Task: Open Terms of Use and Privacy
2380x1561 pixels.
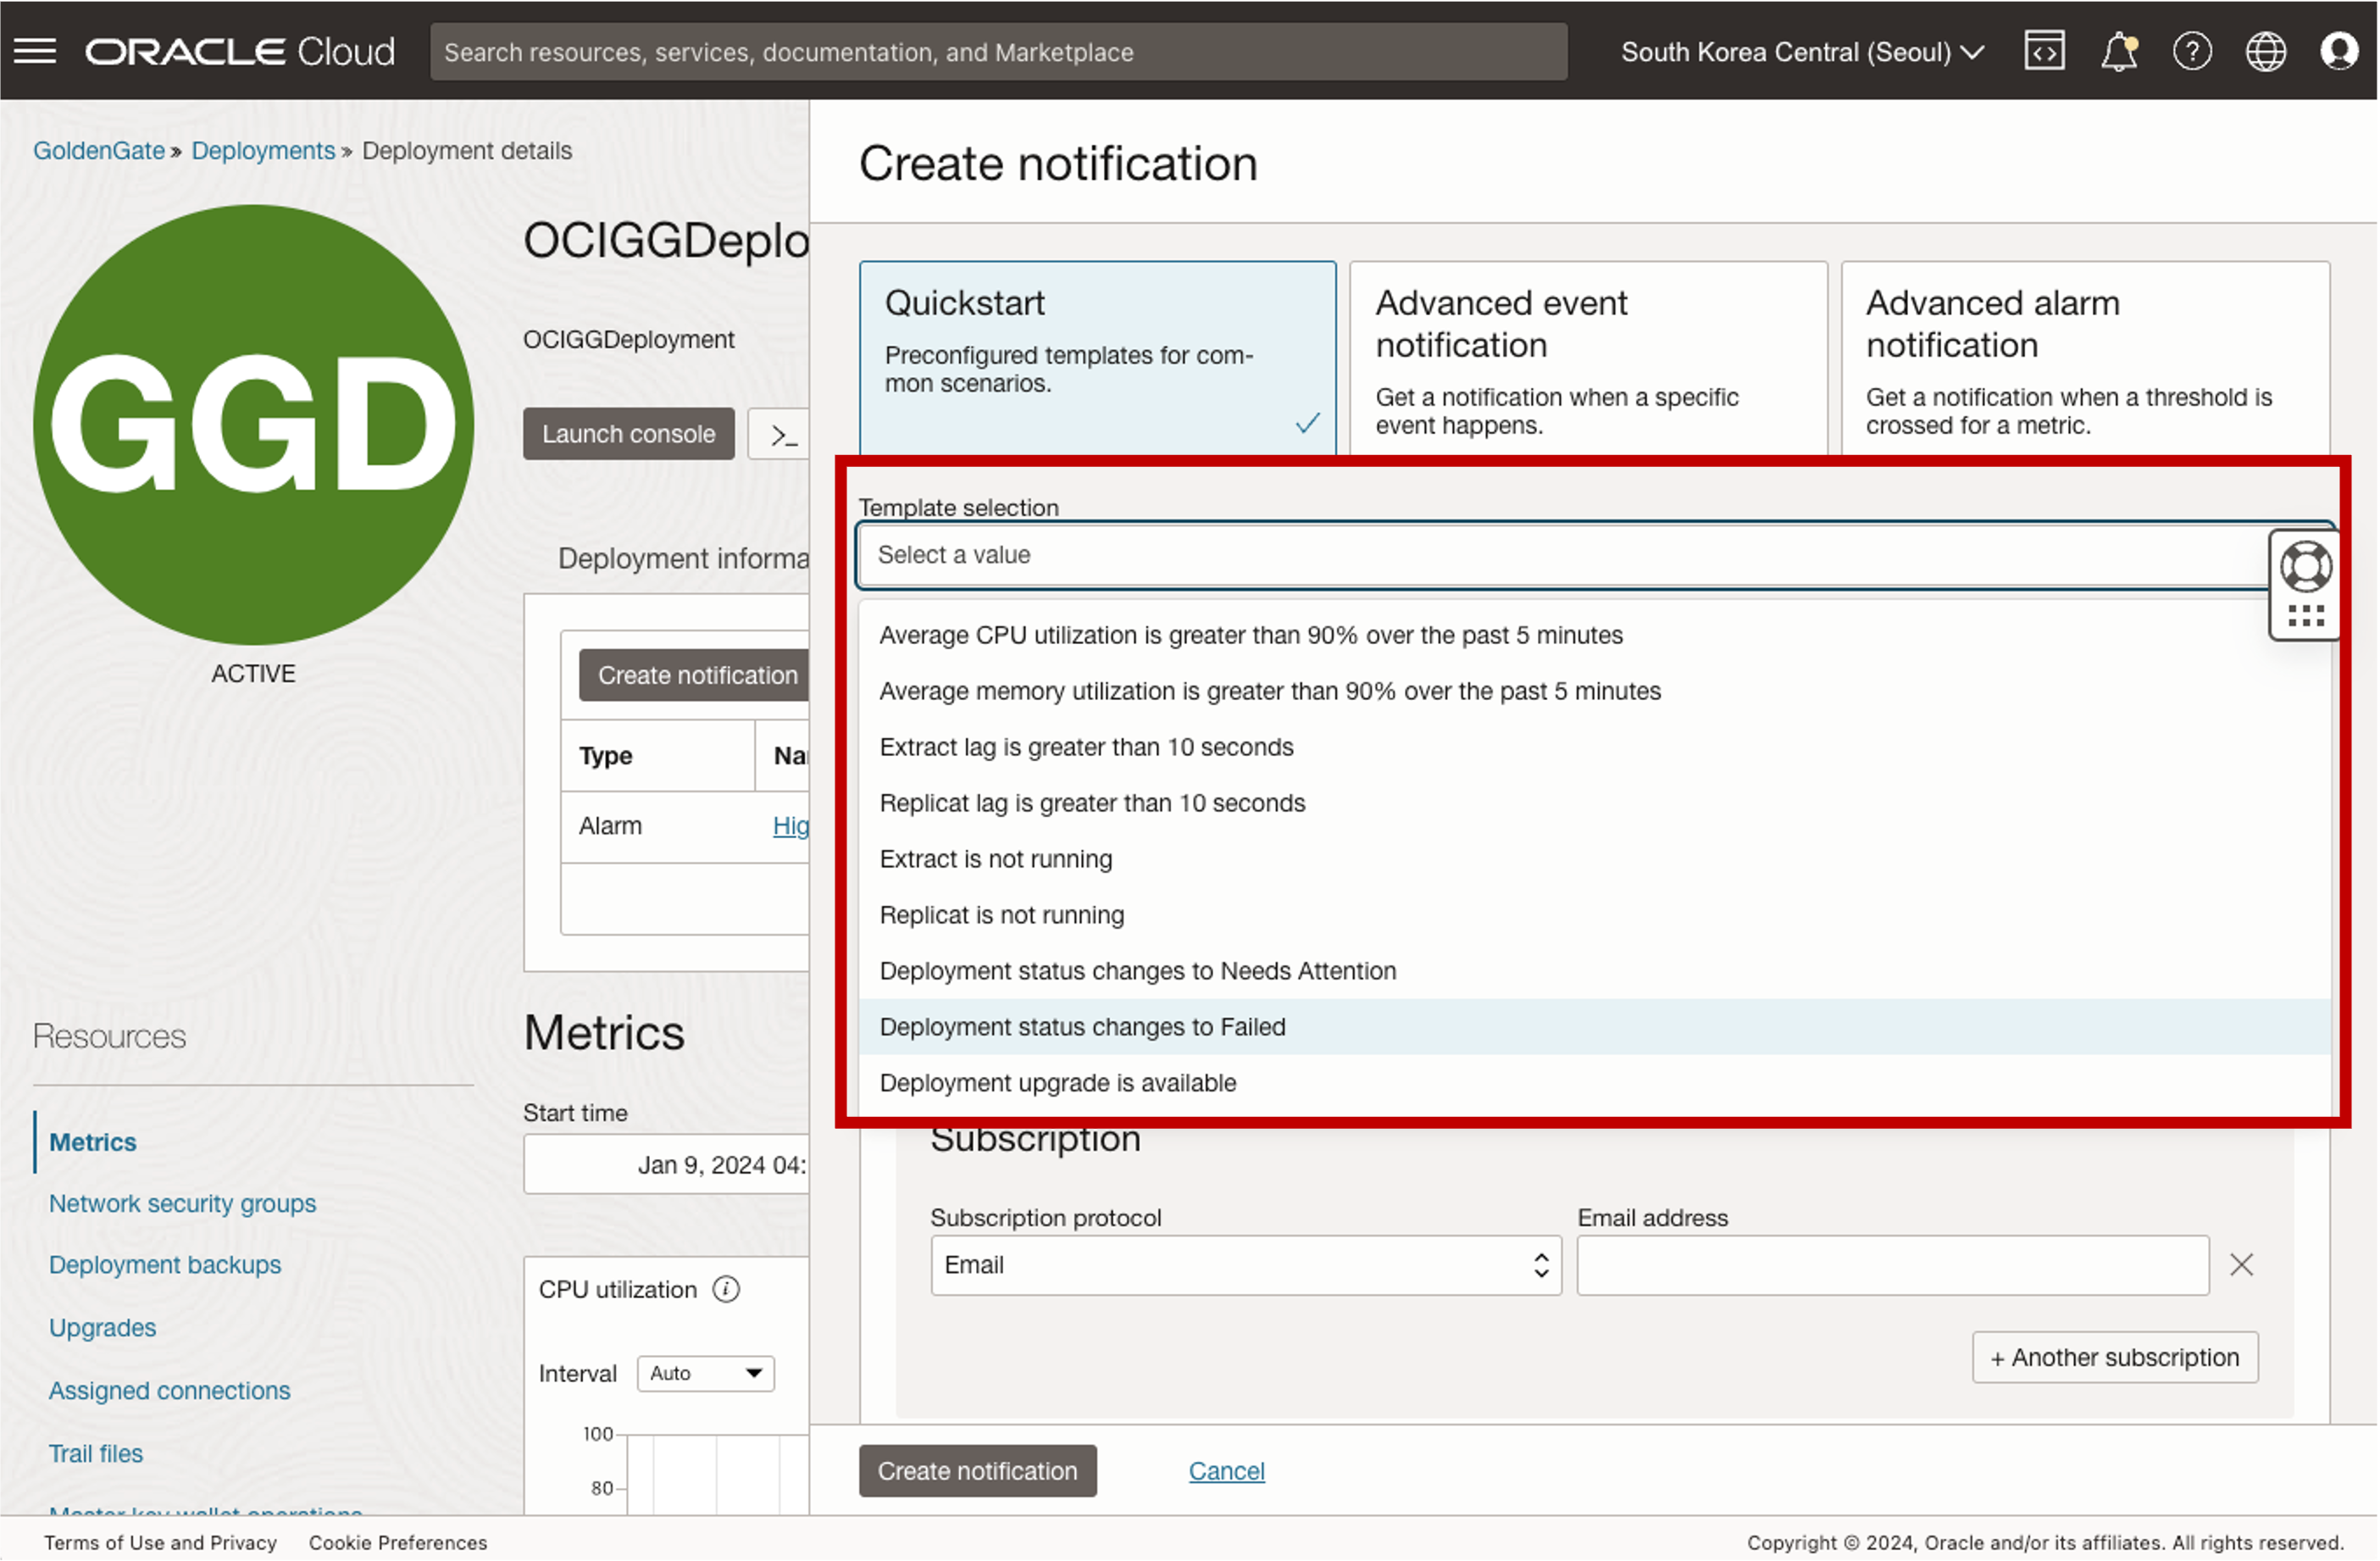Action: point(160,1543)
